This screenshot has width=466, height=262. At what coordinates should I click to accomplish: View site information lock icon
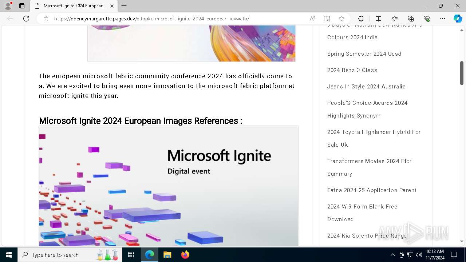[x=46, y=19]
